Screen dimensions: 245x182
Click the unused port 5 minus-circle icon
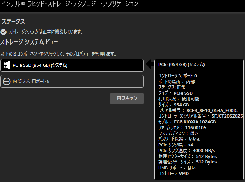[7, 81]
